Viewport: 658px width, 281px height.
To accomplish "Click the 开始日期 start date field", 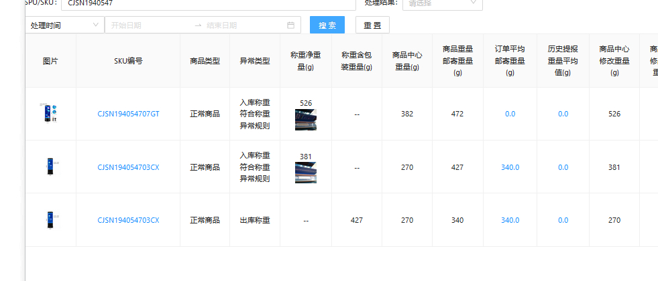I will [149, 25].
